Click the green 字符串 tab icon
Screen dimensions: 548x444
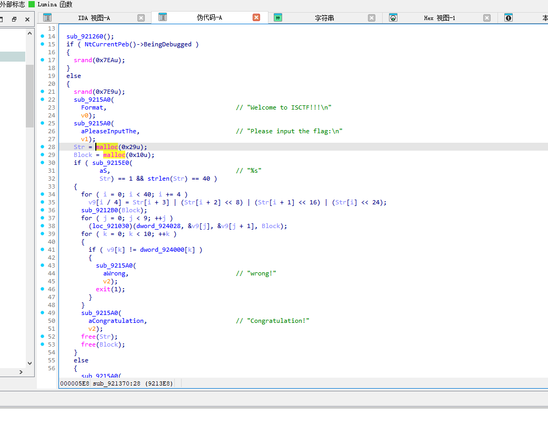click(x=278, y=17)
